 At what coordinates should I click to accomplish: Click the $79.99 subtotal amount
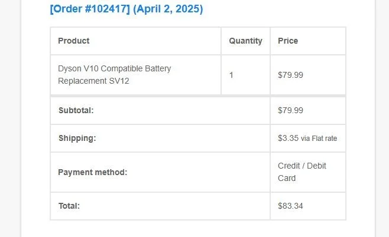[290, 110]
